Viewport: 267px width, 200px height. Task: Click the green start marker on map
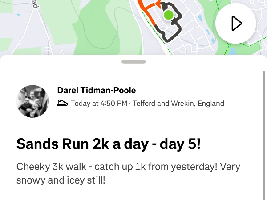click(168, 15)
